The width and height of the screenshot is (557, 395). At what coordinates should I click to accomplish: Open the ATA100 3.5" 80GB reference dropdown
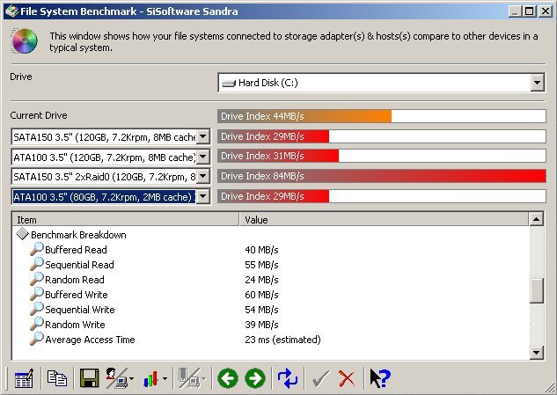click(203, 196)
